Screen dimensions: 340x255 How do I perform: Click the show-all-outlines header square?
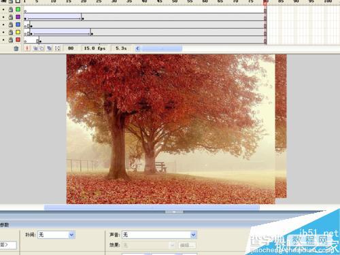pyautogui.click(x=18, y=1)
